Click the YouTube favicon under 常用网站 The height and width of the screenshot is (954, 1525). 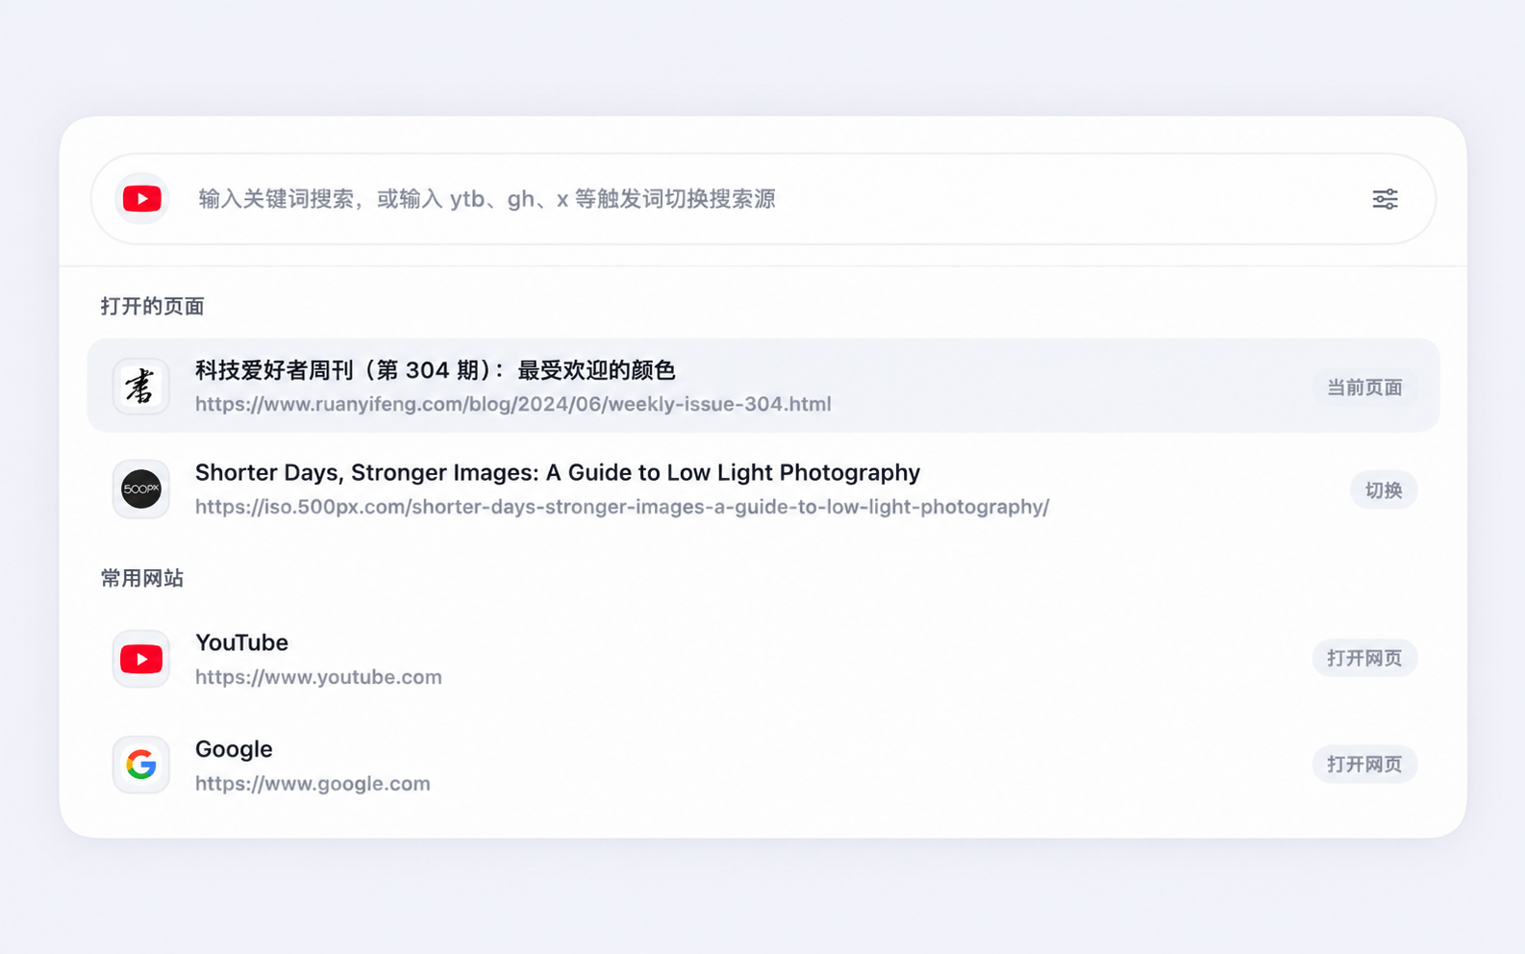coord(141,659)
